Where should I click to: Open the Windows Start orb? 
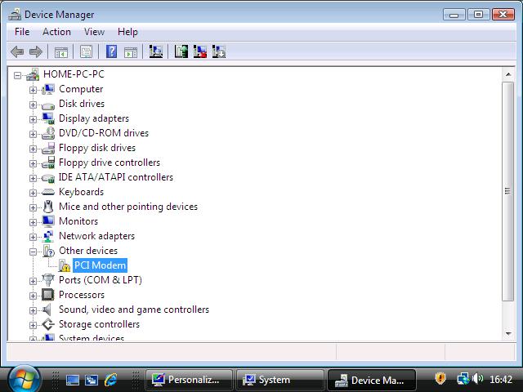tap(24, 379)
